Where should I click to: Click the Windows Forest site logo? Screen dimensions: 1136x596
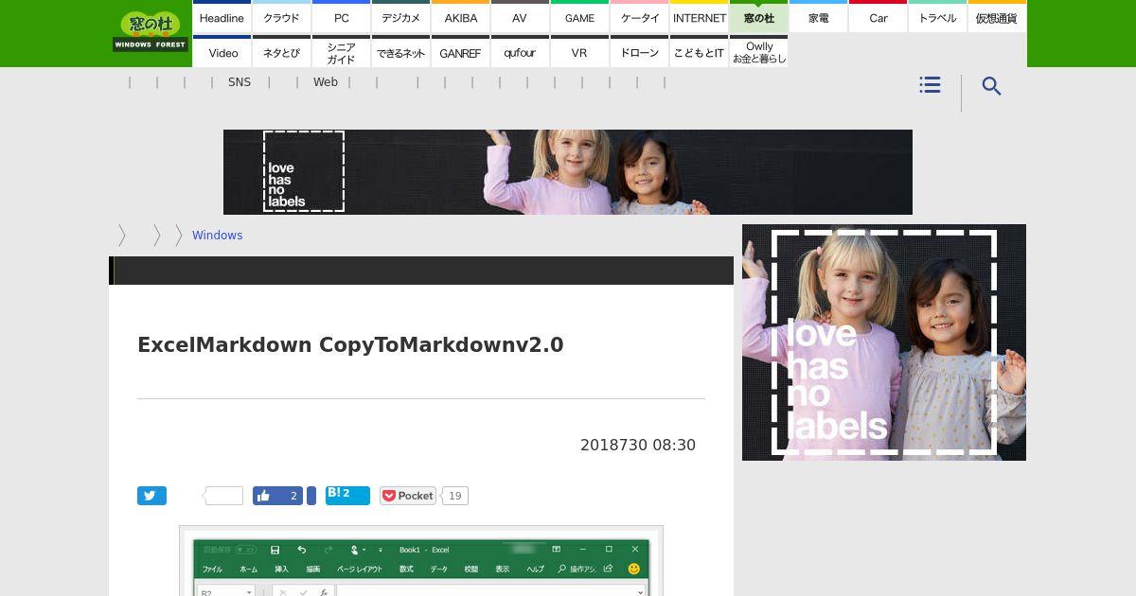[151, 31]
